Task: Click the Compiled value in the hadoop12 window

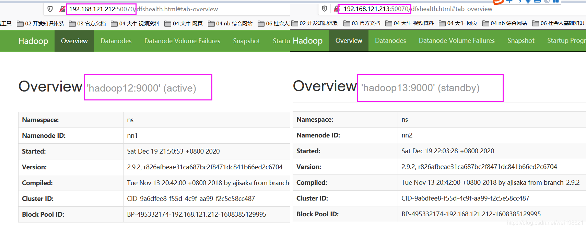Action: (208, 183)
